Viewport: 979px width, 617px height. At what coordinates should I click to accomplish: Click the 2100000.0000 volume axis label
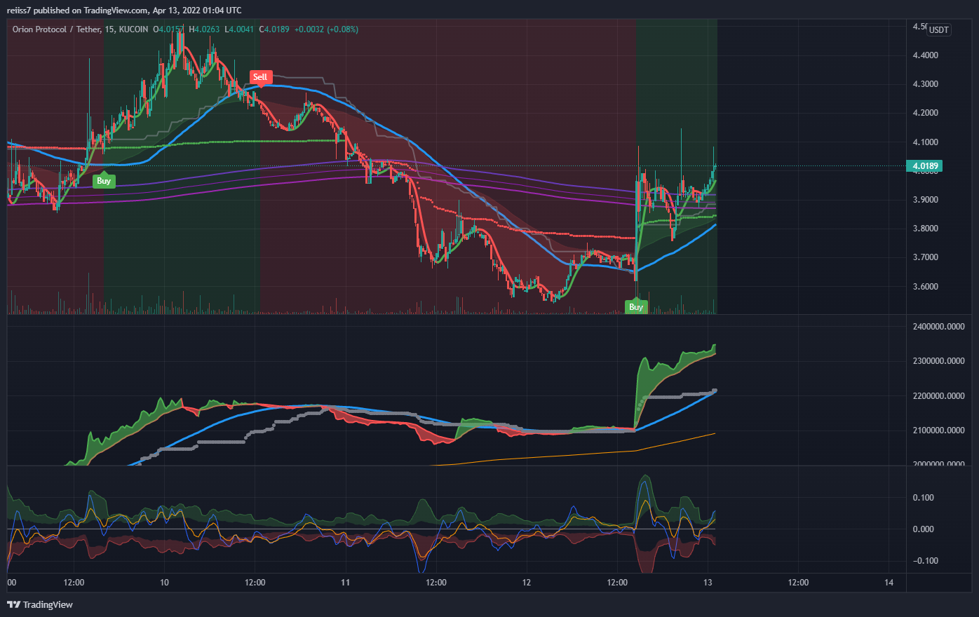[938, 430]
